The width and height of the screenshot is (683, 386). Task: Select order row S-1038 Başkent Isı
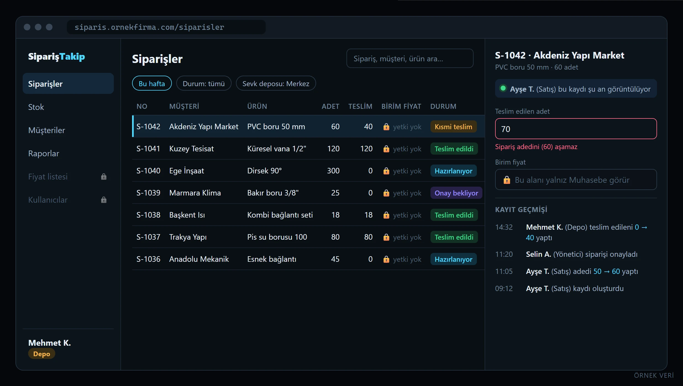tap(308, 215)
